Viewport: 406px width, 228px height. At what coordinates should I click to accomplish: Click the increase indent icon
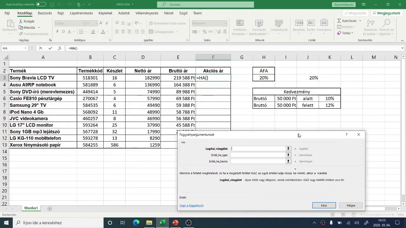(143, 32)
